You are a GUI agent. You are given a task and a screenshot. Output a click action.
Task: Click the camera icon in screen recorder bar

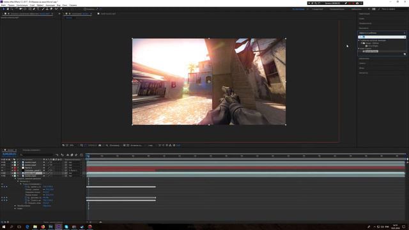click(357, 3)
